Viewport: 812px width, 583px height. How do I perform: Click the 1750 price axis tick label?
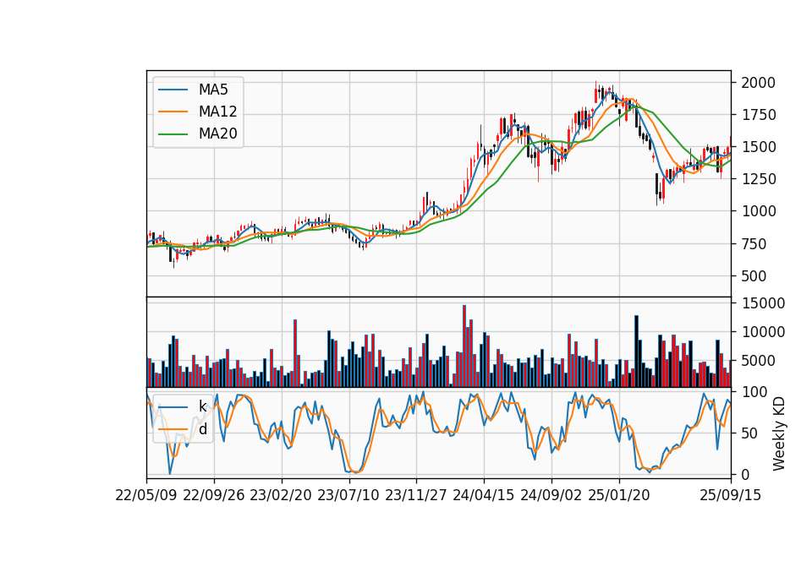[x=758, y=115]
